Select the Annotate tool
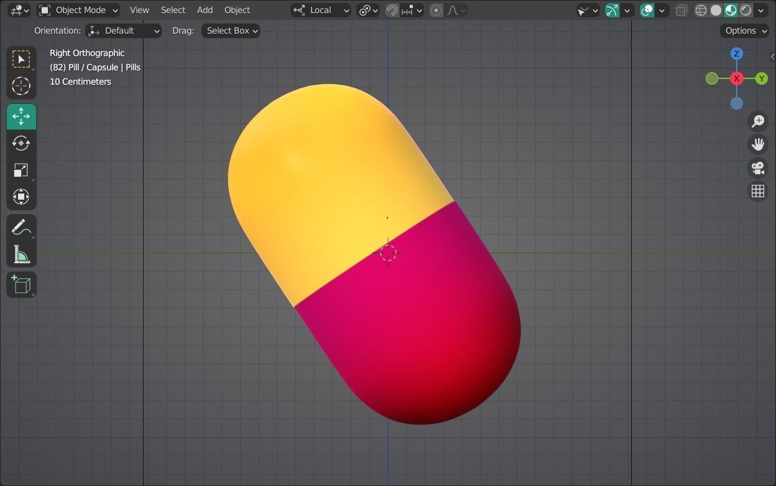The height and width of the screenshot is (486, 776). point(21,227)
